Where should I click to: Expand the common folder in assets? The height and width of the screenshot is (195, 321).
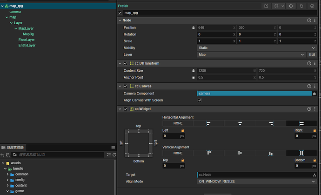click(x=7, y=174)
